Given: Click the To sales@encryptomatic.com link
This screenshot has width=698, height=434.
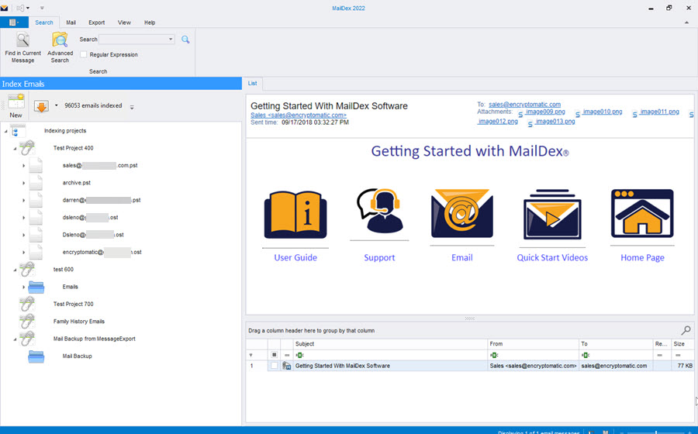Looking at the screenshot, I should point(524,105).
